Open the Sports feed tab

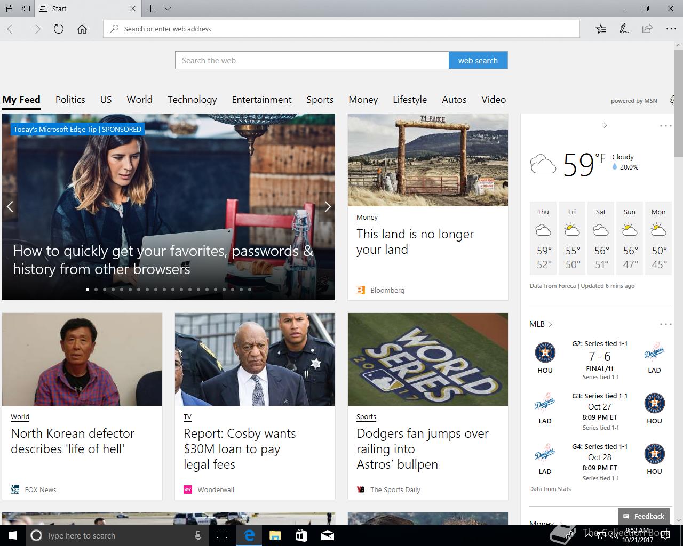(x=320, y=100)
